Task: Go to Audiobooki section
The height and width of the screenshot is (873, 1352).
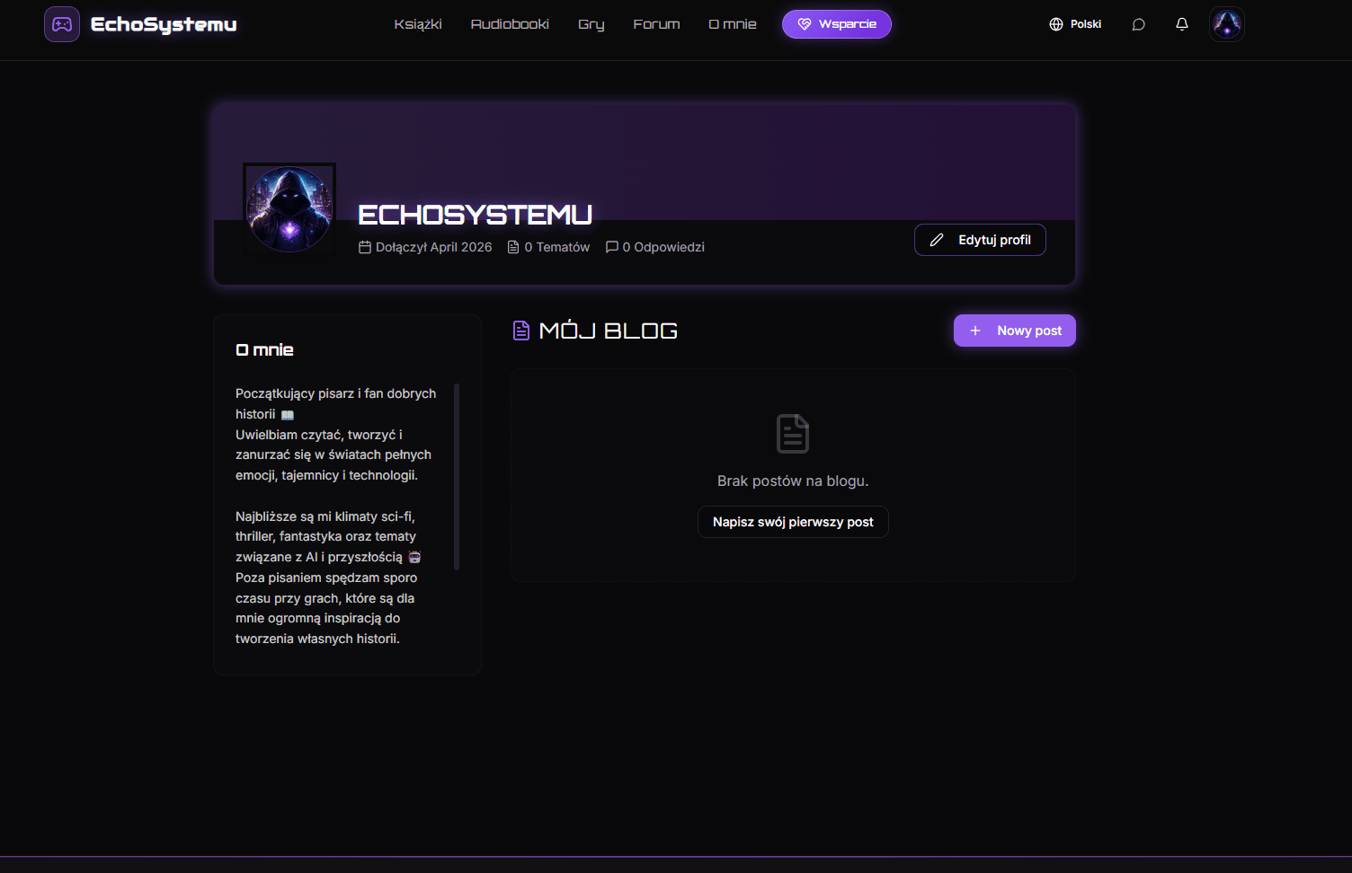Action: [x=510, y=24]
